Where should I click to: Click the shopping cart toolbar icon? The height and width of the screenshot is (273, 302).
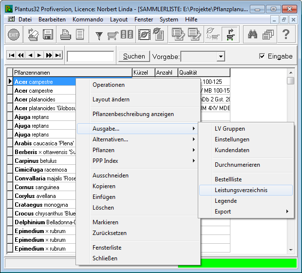tap(113, 35)
